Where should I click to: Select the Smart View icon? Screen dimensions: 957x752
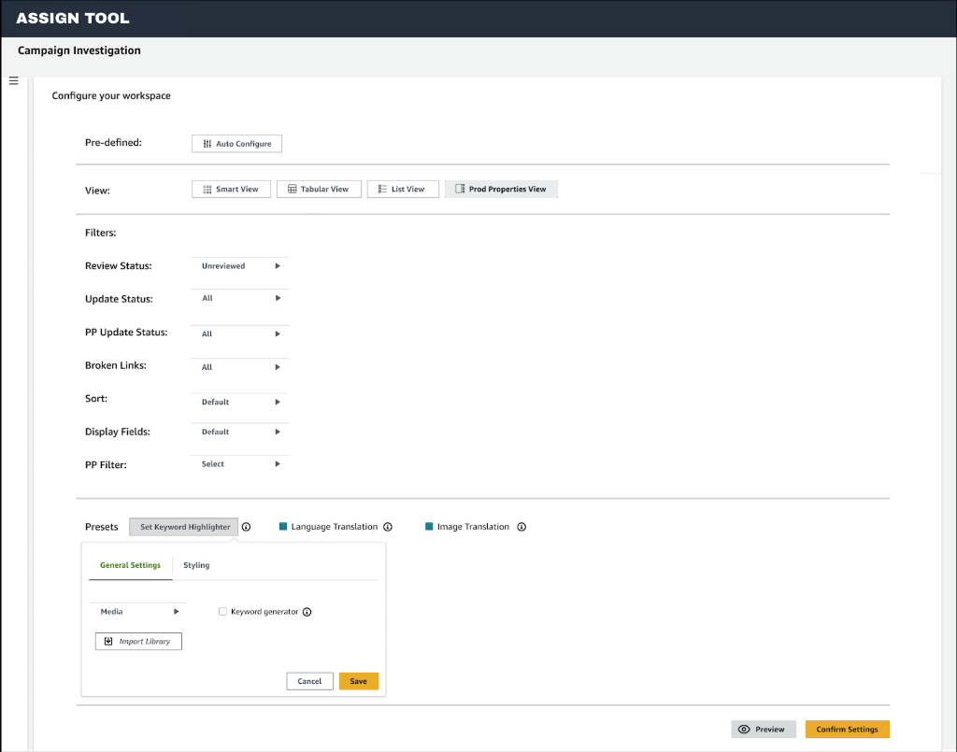(207, 189)
